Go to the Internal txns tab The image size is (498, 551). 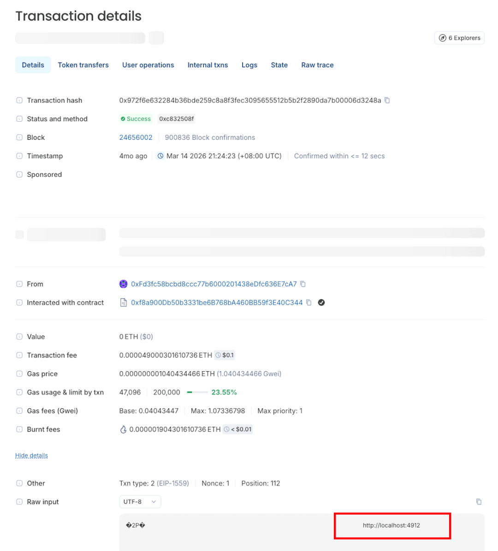pos(207,65)
